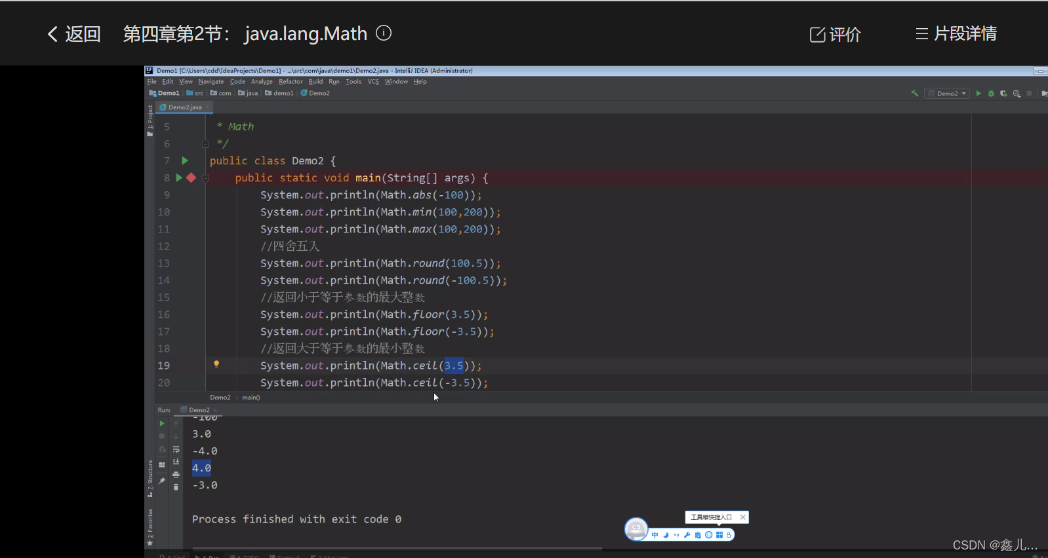Open the Code menu
The height and width of the screenshot is (558, 1048).
click(x=237, y=82)
